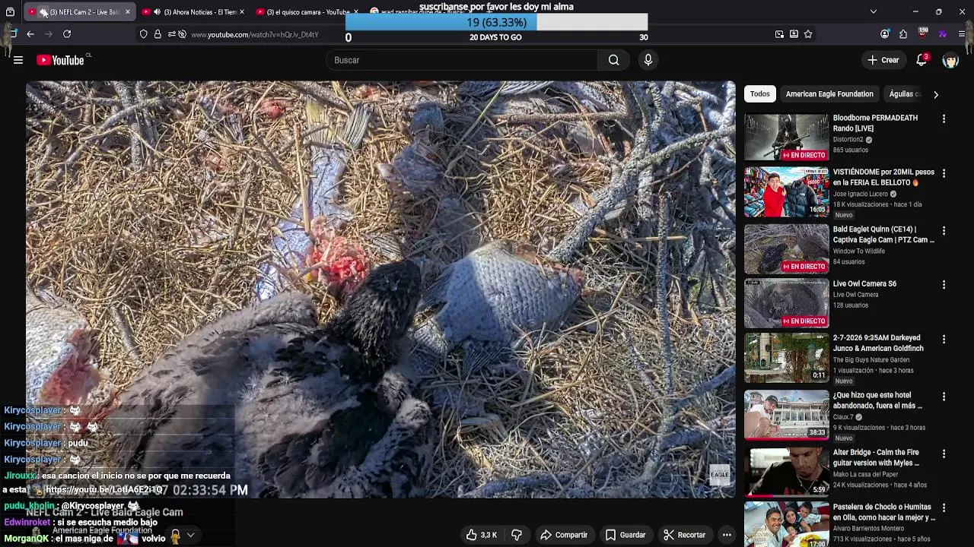974x547 pixels.
Task: Open Pastelera de Choclo o Humitas video title
Action: point(884,512)
